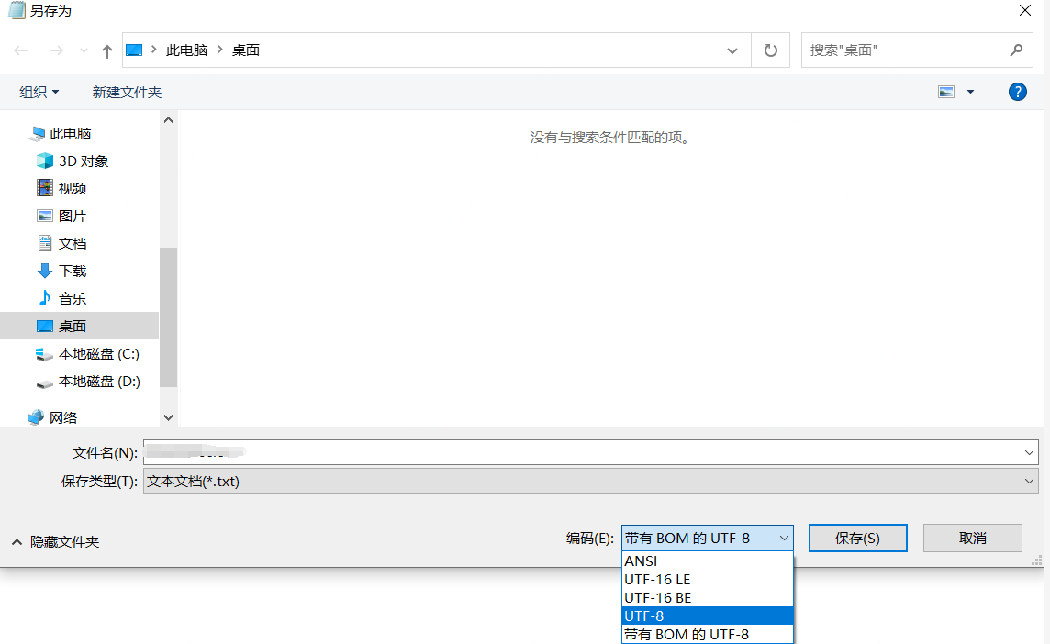The image size is (1050, 644).
Task: Click the 保存(S) button
Action: point(858,539)
